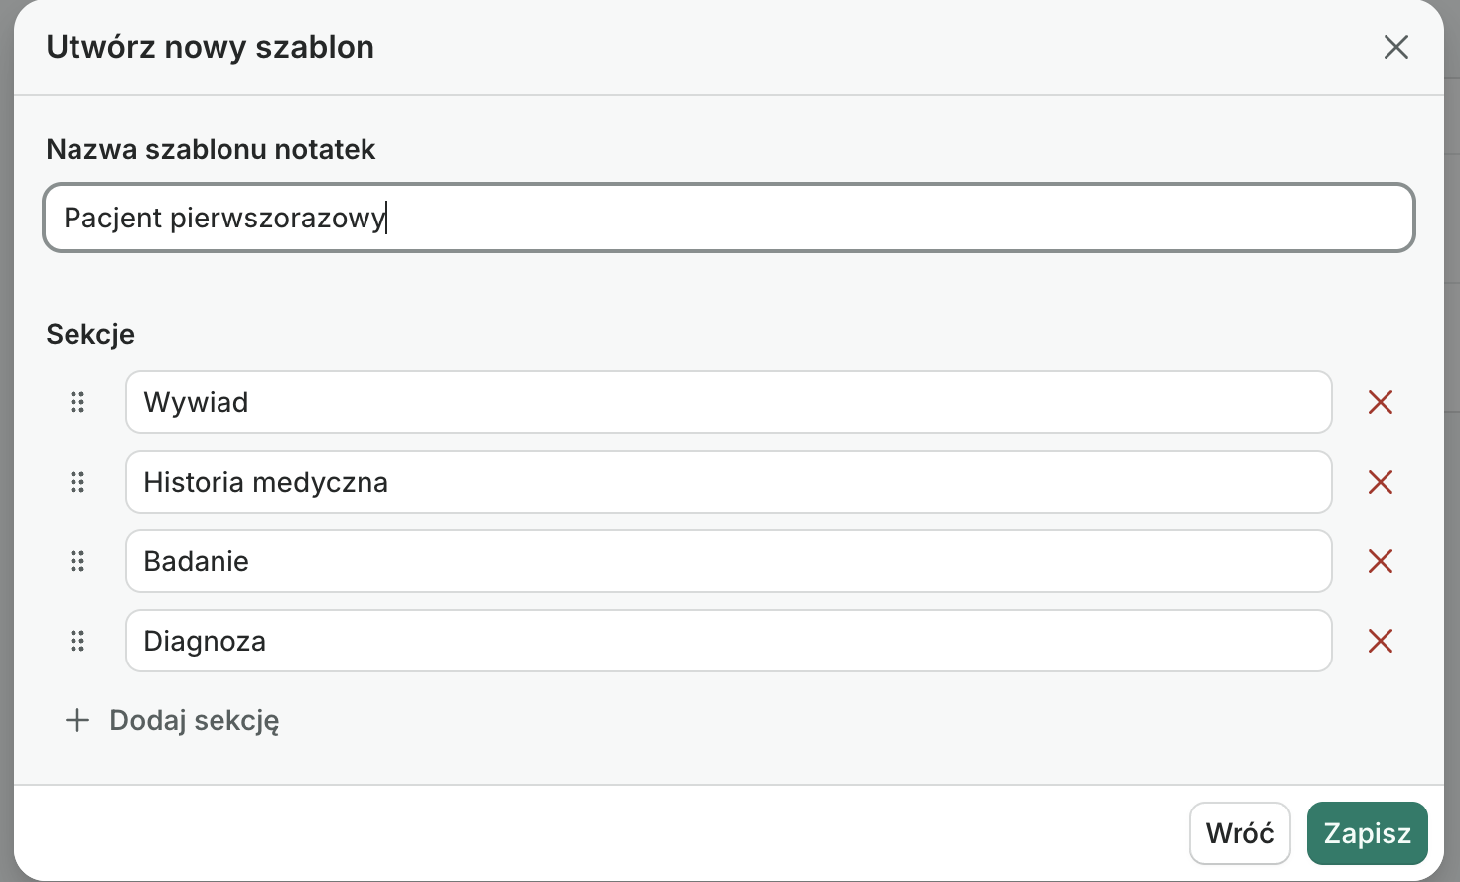Remove the Badanie section

tap(1380, 561)
